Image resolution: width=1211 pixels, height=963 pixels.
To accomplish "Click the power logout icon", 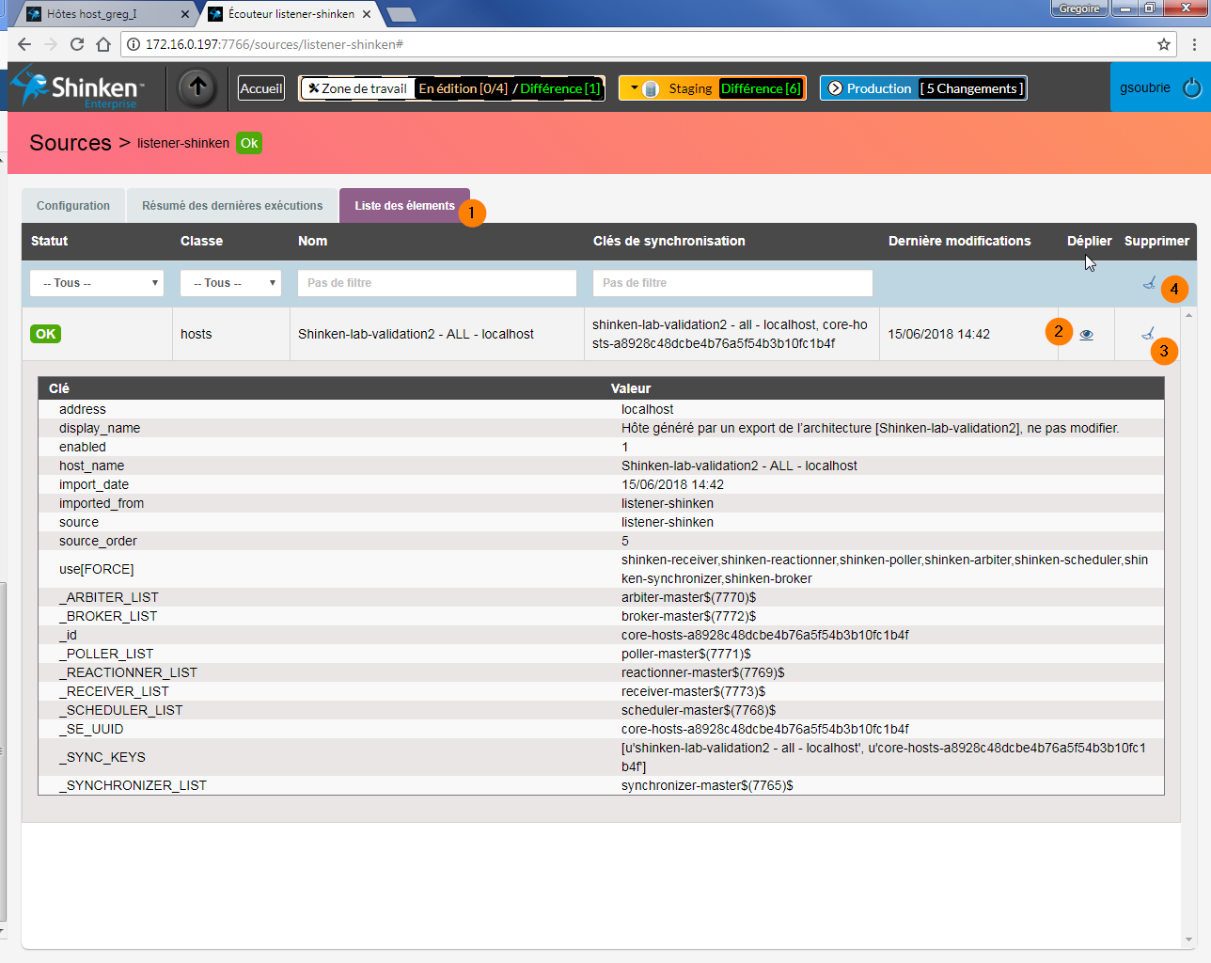I will [x=1191, y=87].
